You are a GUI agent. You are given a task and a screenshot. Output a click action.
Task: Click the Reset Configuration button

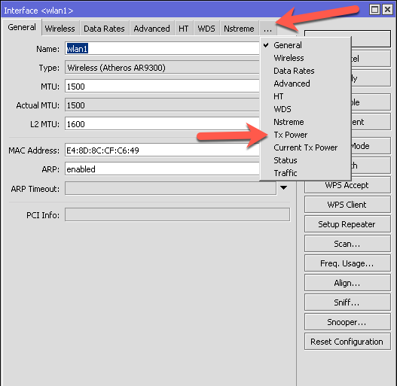tap(347, 342)
